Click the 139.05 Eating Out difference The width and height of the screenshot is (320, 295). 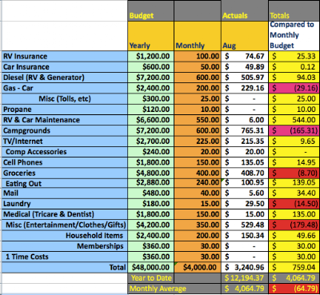click(294, 183)
